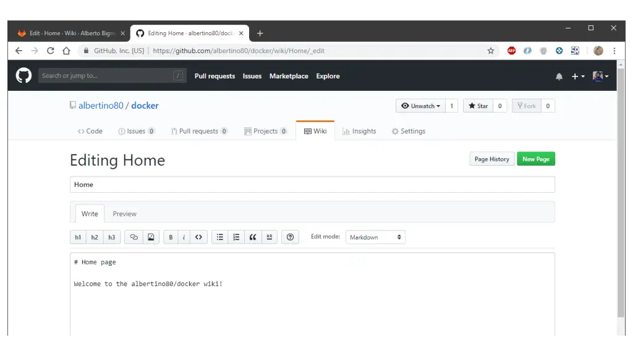This screenshot has width=633, height=356.
Task: Click the Chrome profile avatar
Action: coord(598,51)
